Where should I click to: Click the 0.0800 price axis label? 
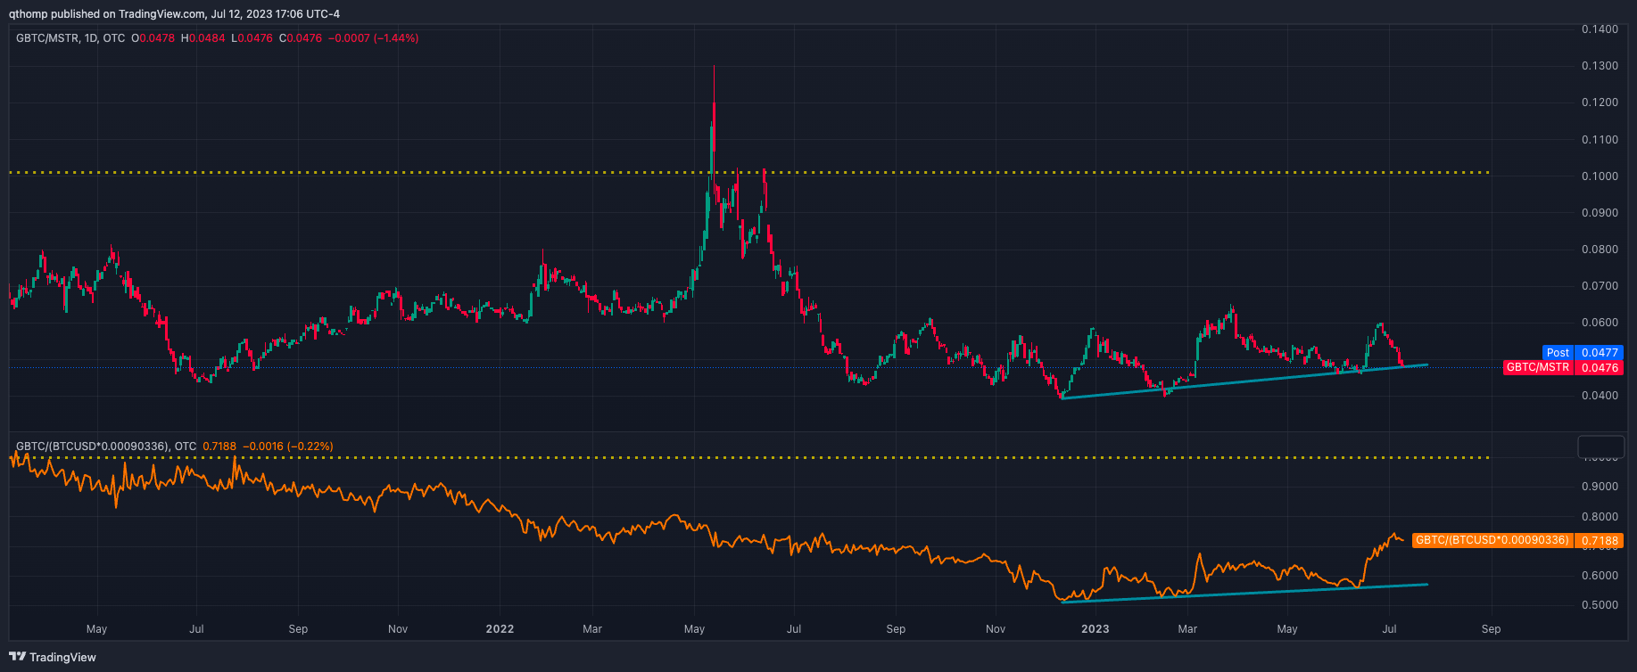1600,250
